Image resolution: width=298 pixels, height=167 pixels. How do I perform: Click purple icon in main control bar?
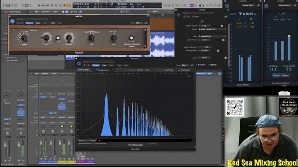[x=191, y=6]
